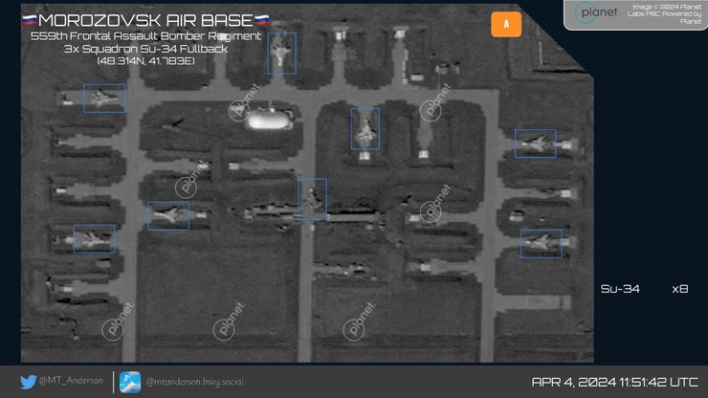Click the coordinates text (48.314N, 41.783E)
Image resolution: width=708 pixels, height=398 pixels.
145,61
